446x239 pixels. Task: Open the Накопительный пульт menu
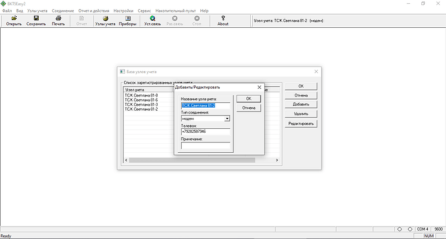click(176, 11)
